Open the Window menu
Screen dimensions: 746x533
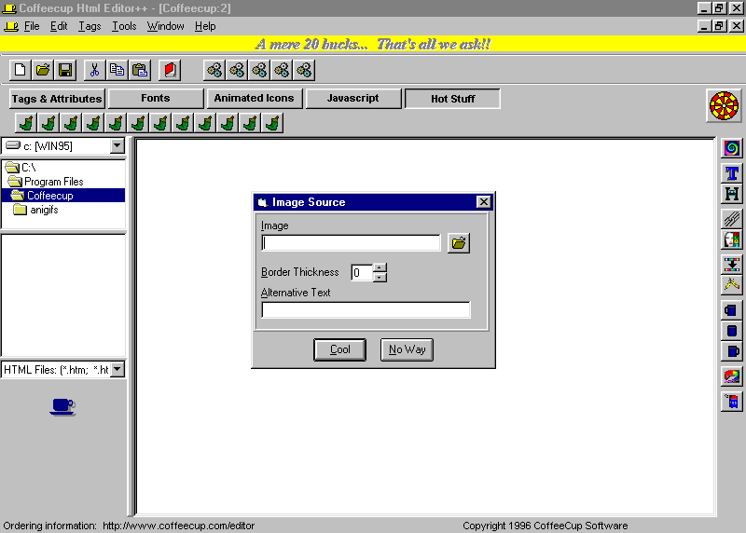165,26
